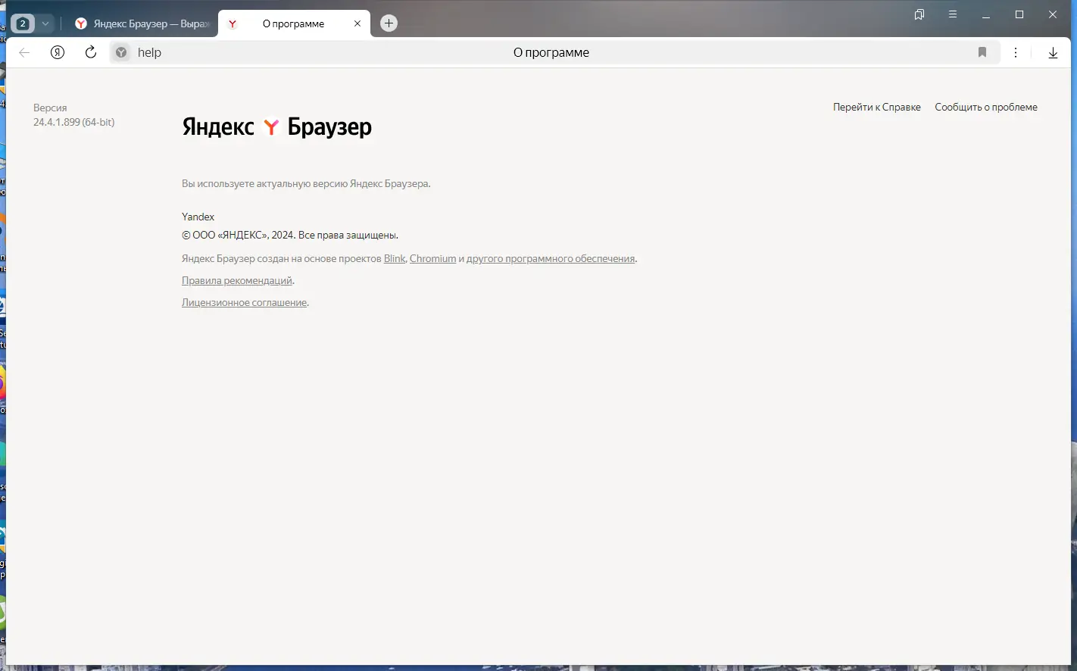
Task: Open the Blink project link
Action: (394, 258)
